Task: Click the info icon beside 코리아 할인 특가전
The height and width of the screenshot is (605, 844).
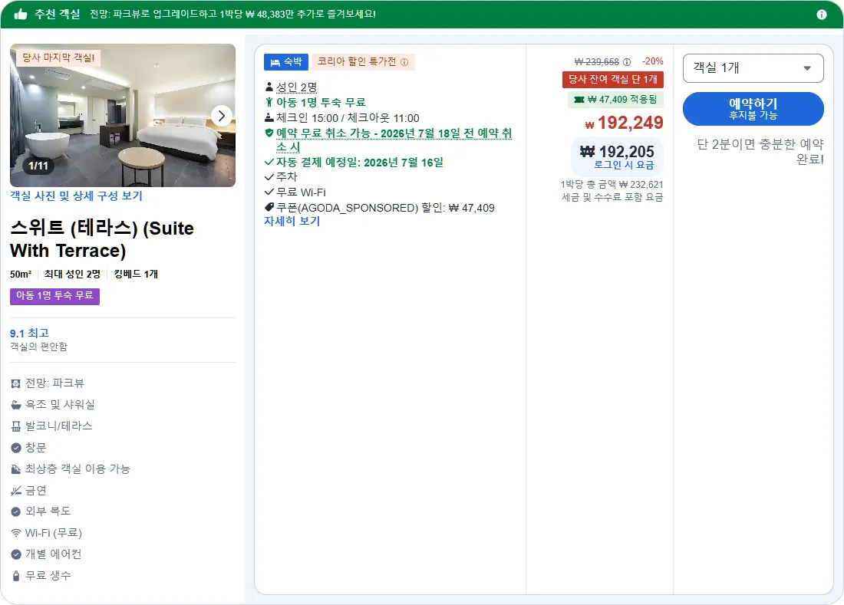Action: 404,62
